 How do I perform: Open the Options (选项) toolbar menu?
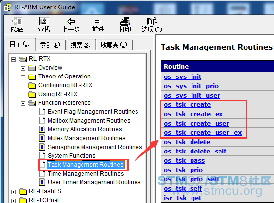[152, 21]
